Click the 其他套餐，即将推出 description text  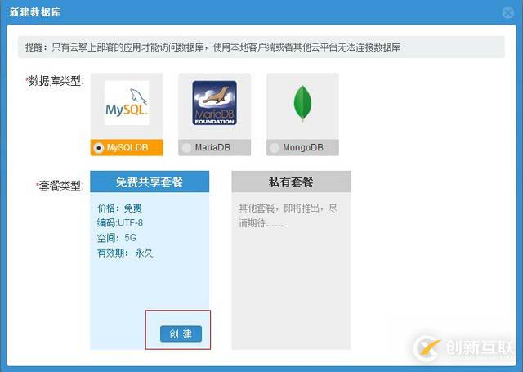click(288, 216)
